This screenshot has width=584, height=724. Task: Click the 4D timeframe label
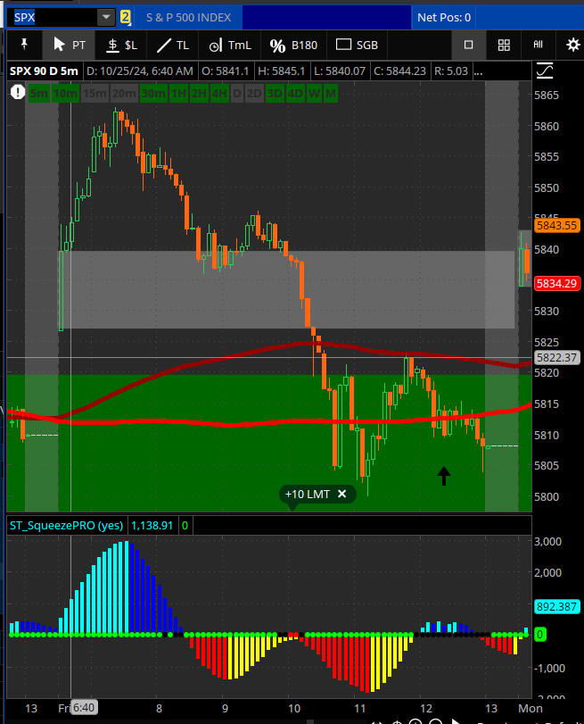(x=295, y=94)
